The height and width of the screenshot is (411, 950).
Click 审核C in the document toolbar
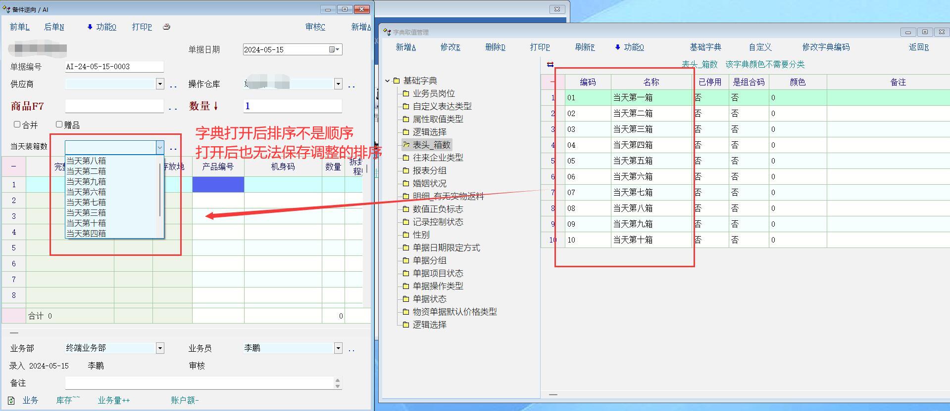315,27
